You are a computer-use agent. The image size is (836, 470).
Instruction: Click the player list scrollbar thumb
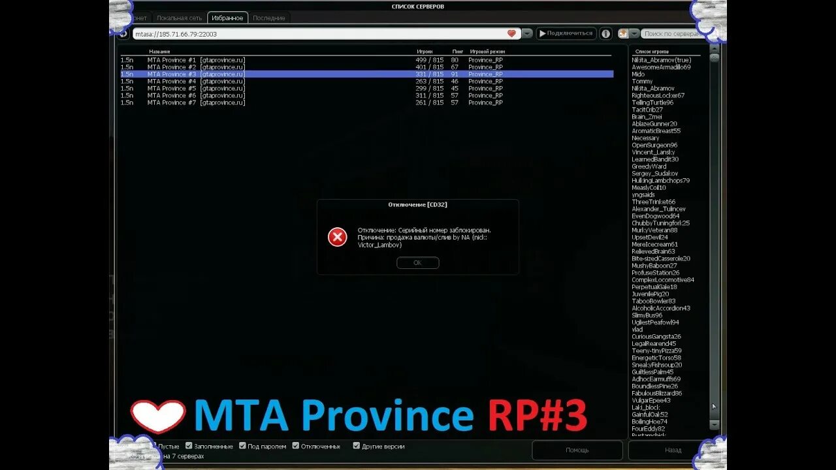tap(714, 57)
